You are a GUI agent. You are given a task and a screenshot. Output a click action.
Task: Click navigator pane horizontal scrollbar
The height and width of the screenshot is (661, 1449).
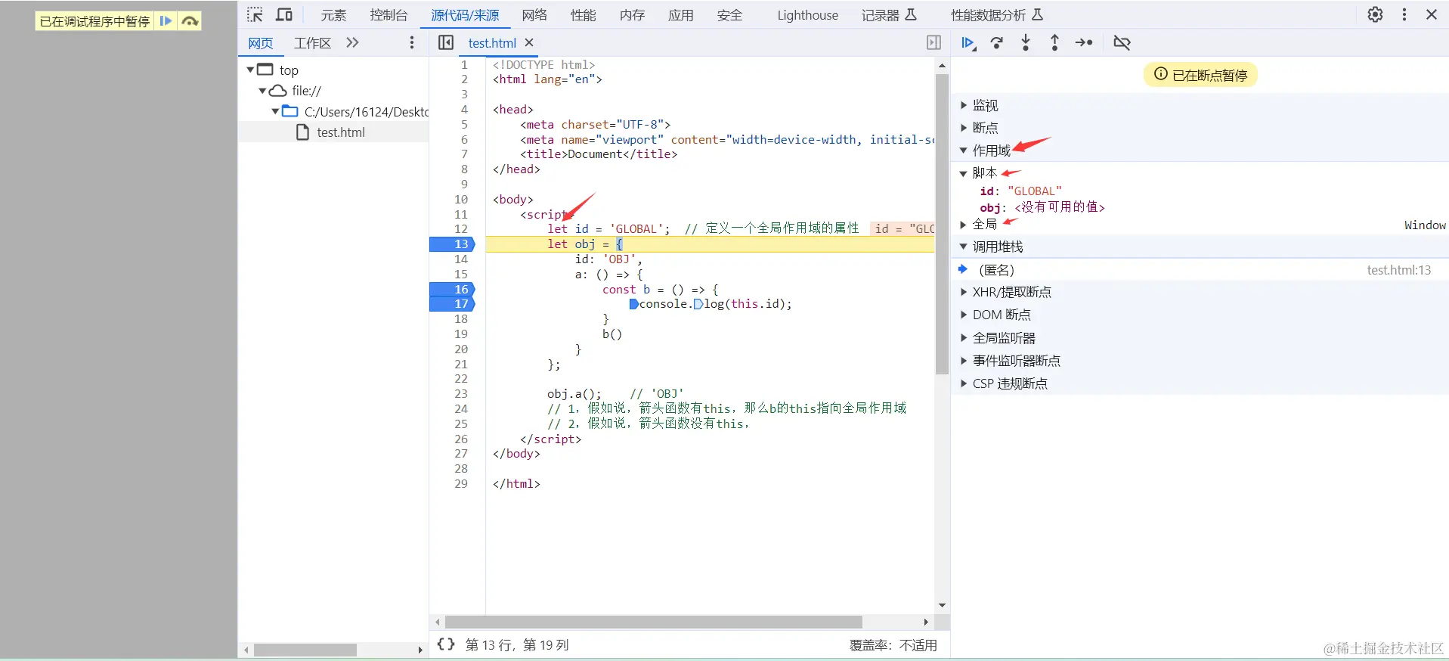pyautogui.click(x=305, y=650)
